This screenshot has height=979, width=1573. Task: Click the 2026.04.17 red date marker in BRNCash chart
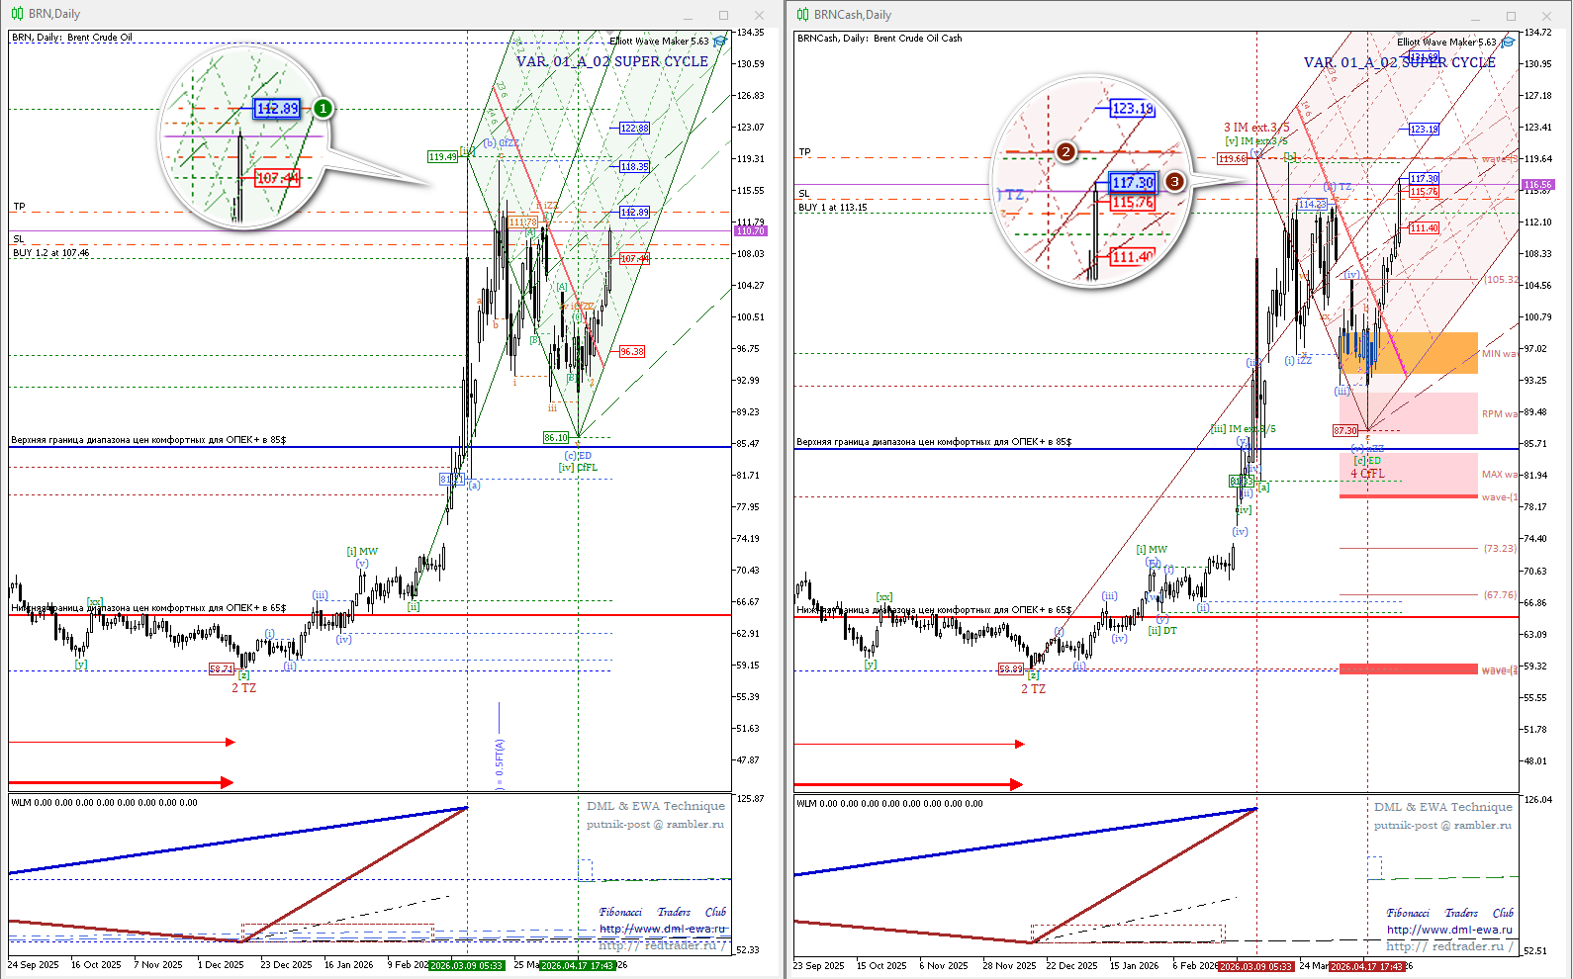click(x=1366, y=966)
